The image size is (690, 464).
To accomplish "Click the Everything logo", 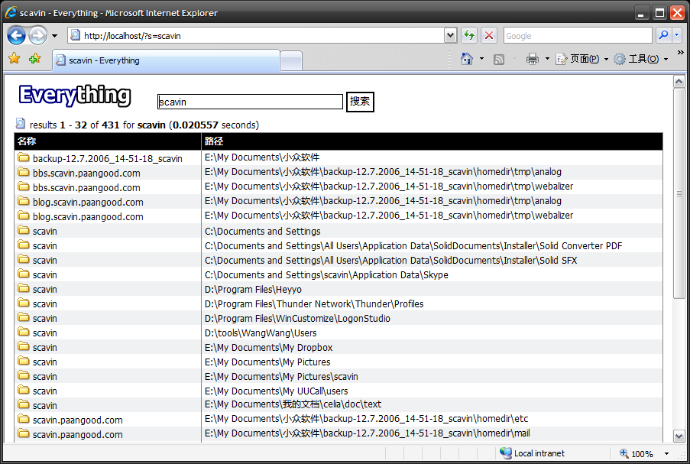I will (75, 96).
